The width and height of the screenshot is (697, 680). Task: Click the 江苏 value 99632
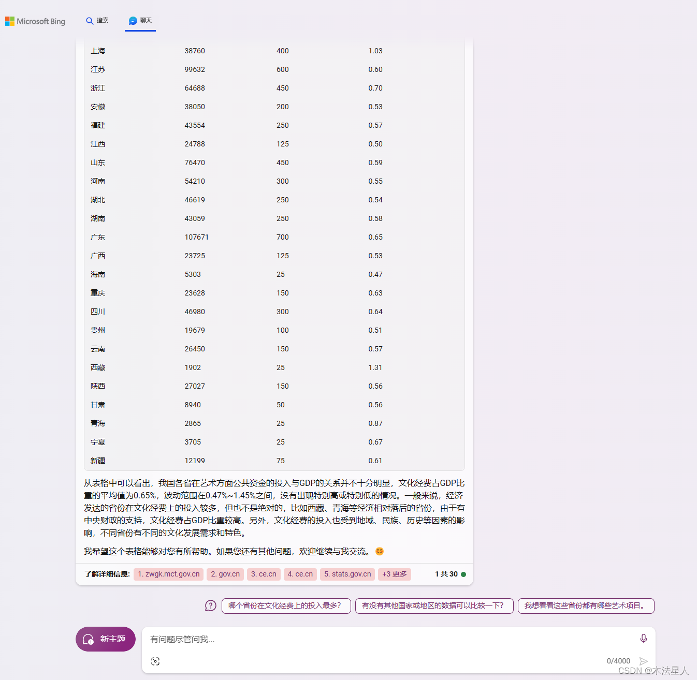[x=195, y=69]
